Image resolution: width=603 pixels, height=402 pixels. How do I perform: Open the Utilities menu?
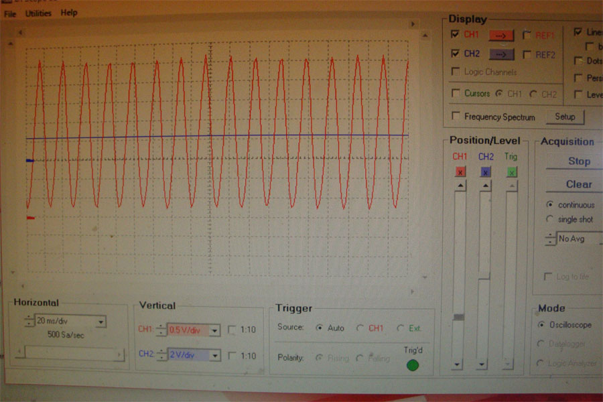point(38,13)
